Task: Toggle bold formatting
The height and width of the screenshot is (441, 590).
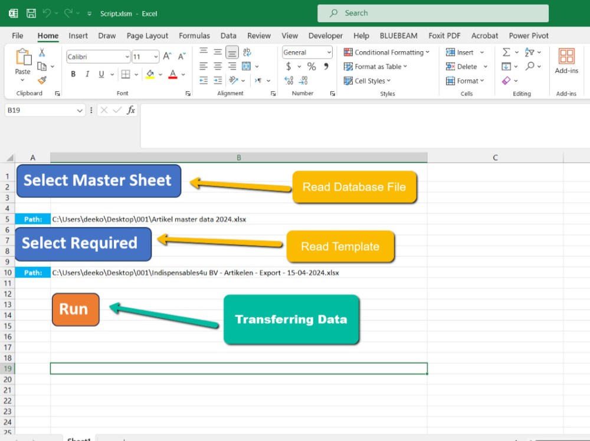Action: coord(73,74)
